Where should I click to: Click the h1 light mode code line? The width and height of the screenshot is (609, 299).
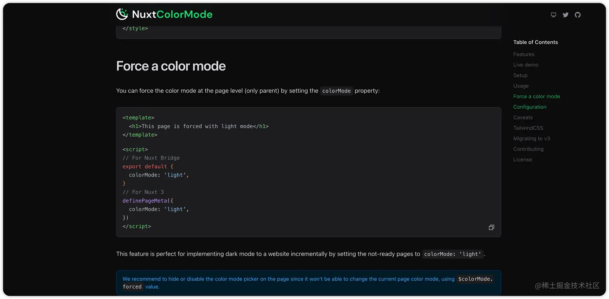coord(199,126)
